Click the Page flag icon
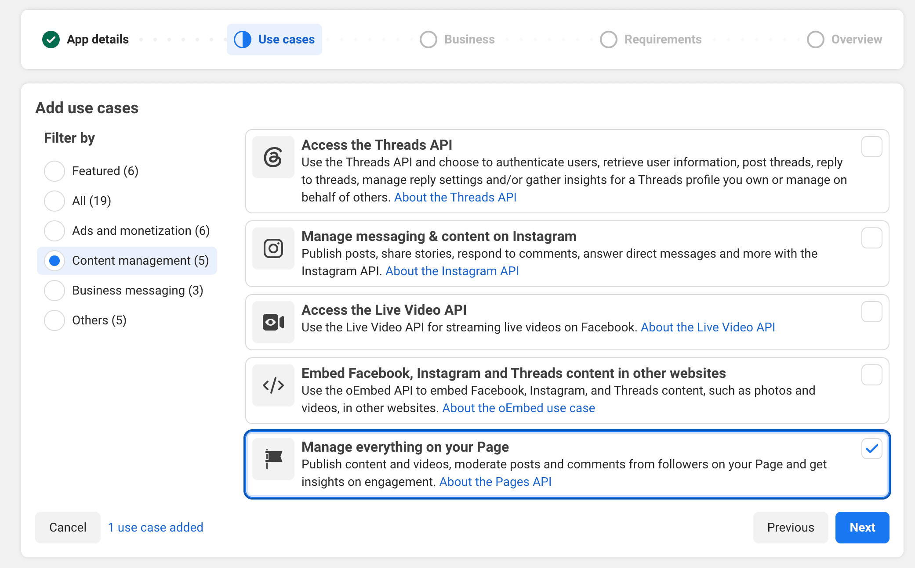 pyautogui.click(x=273, y=459)
